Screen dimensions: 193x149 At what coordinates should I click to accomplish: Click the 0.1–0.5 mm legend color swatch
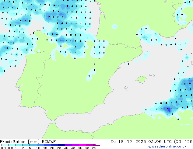click(5, 145)
